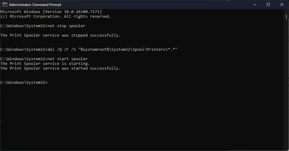Click the "Print Spooler service is starting" line

[45, 64]
